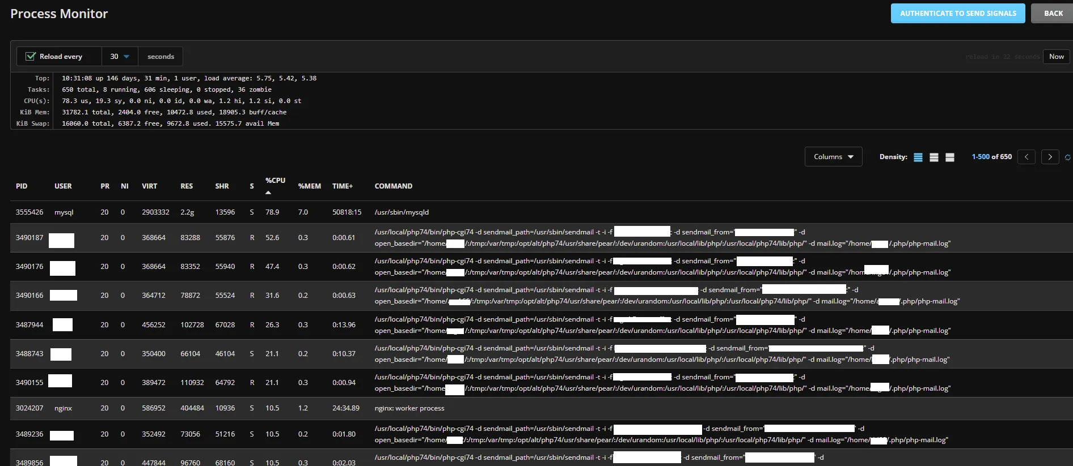Click the load average summary line

pos(189,78)
